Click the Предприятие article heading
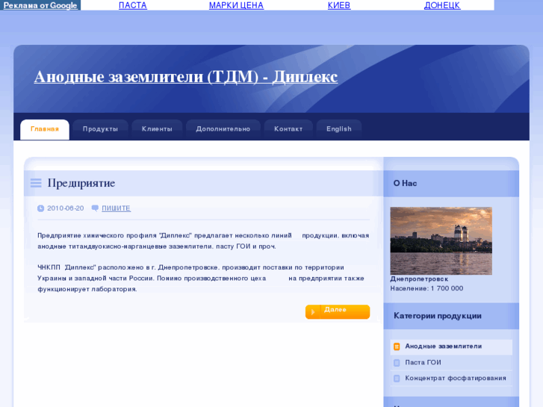 pos(81,183)
